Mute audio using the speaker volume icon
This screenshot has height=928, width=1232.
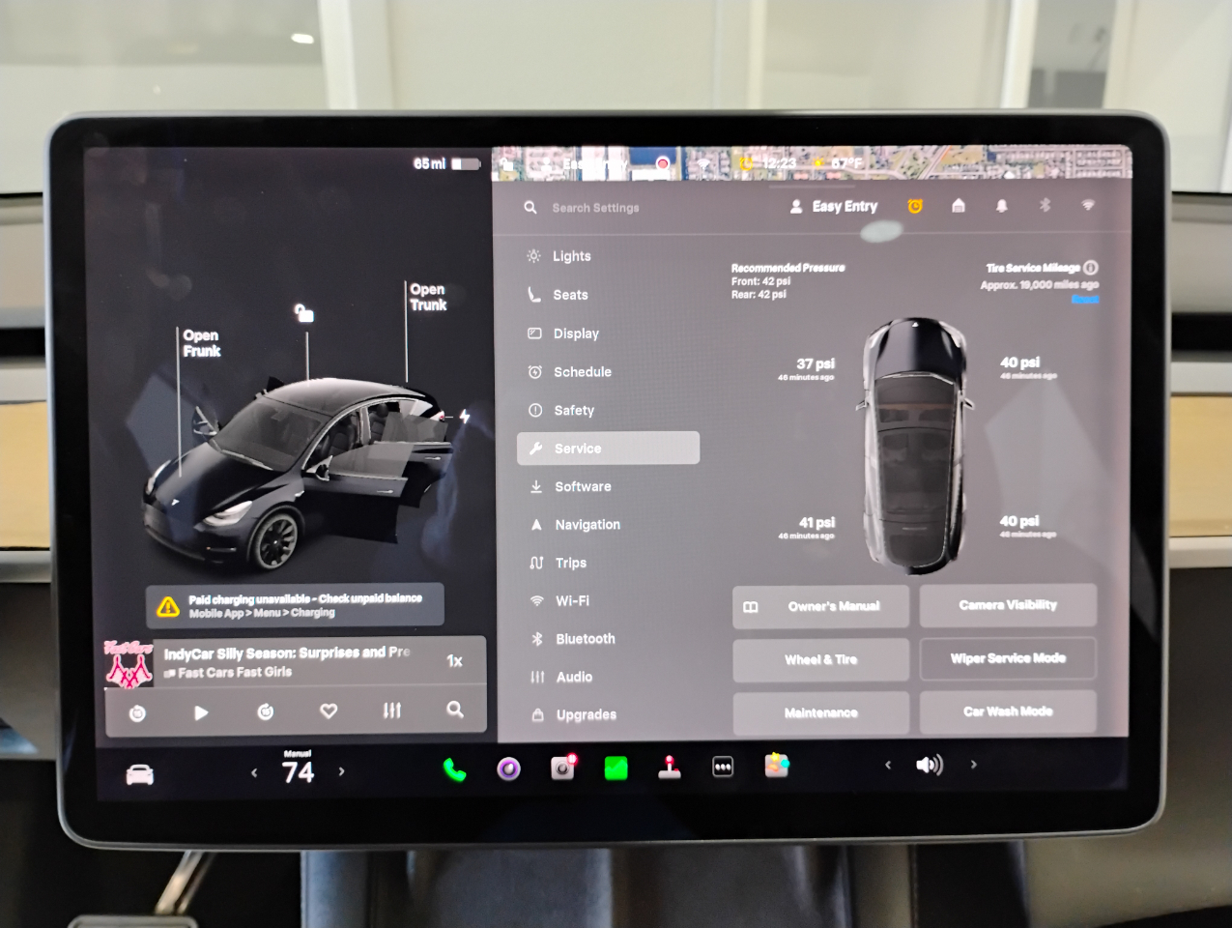(x=929, y=766)
